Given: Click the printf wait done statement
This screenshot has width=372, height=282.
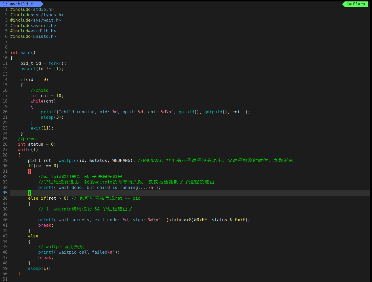Looking at the screenshot, I should click(100, 187).
